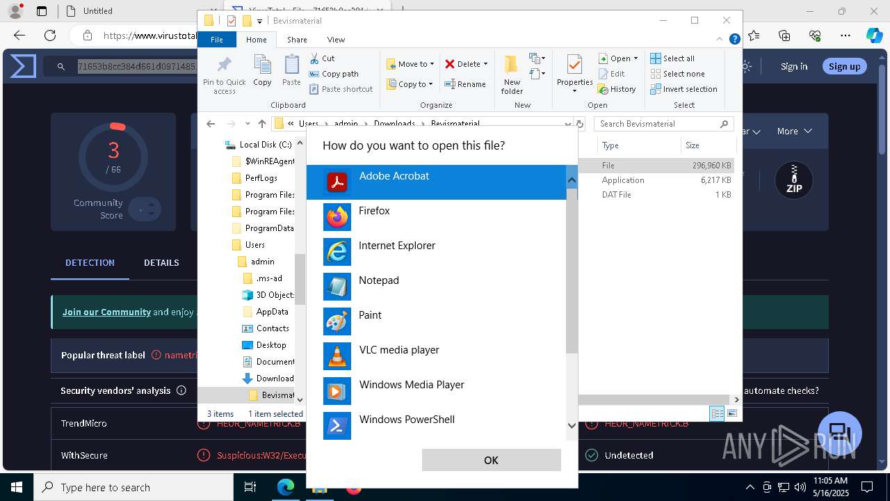Click Select all in ribbon

pyautogui.click(x=672, y=58)
